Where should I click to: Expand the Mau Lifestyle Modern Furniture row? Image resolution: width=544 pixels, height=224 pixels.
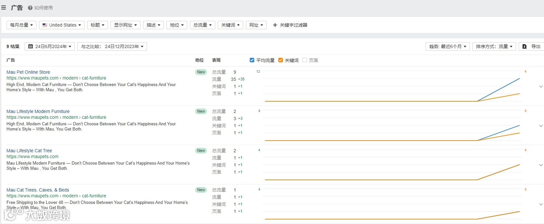541,126
